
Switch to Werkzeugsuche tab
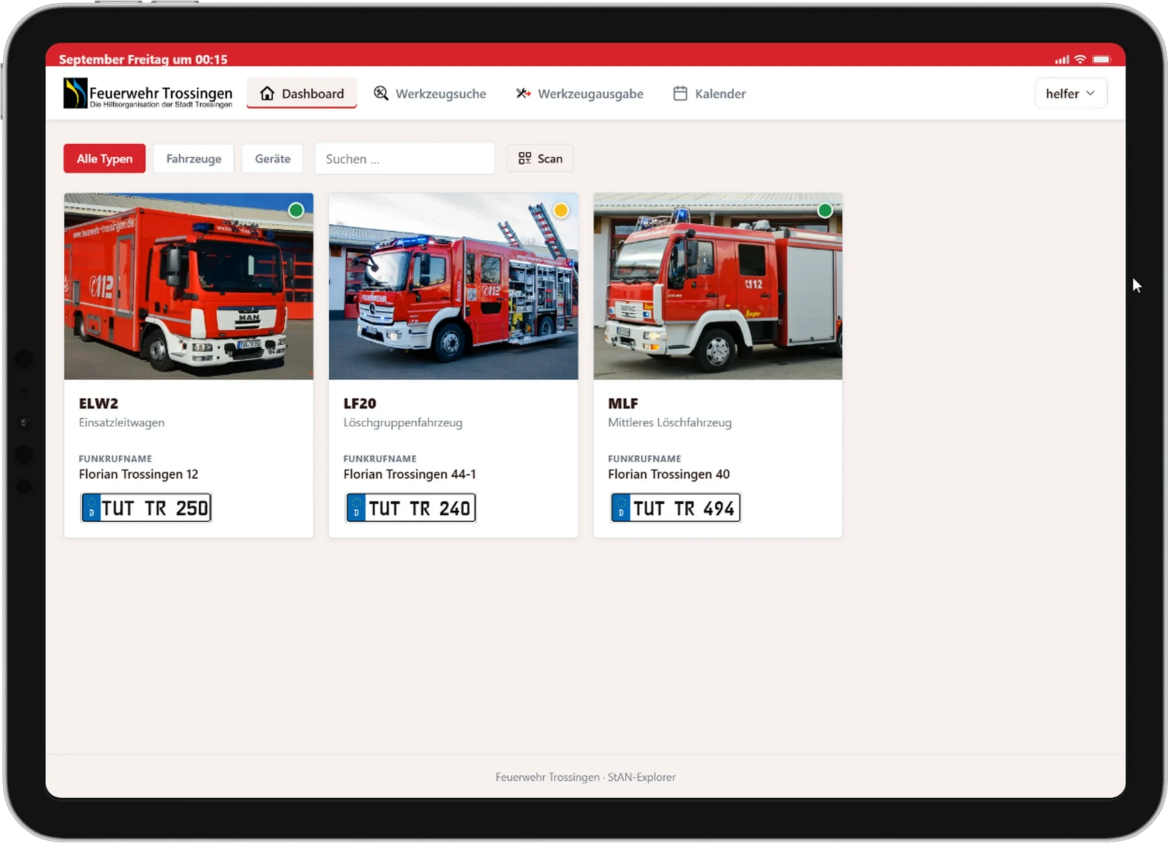430,93
